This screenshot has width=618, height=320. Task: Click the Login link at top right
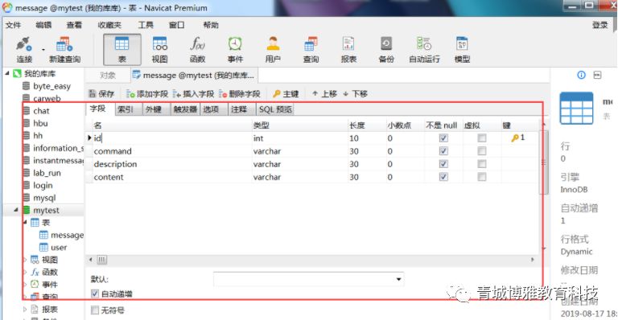599,25
